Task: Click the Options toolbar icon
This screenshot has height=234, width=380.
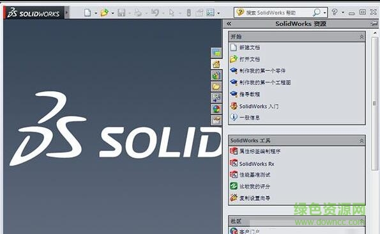Action: coord(210,13)
